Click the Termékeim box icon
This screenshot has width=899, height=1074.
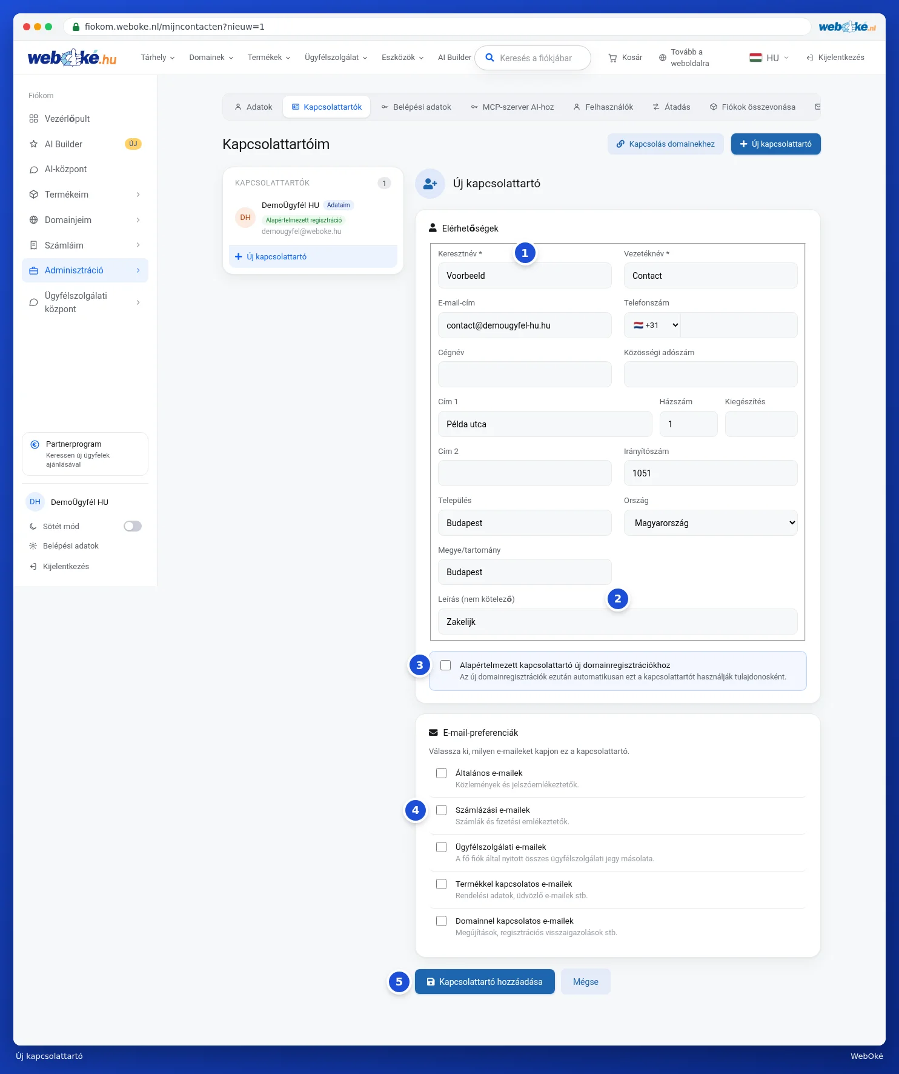coord(34,195)
